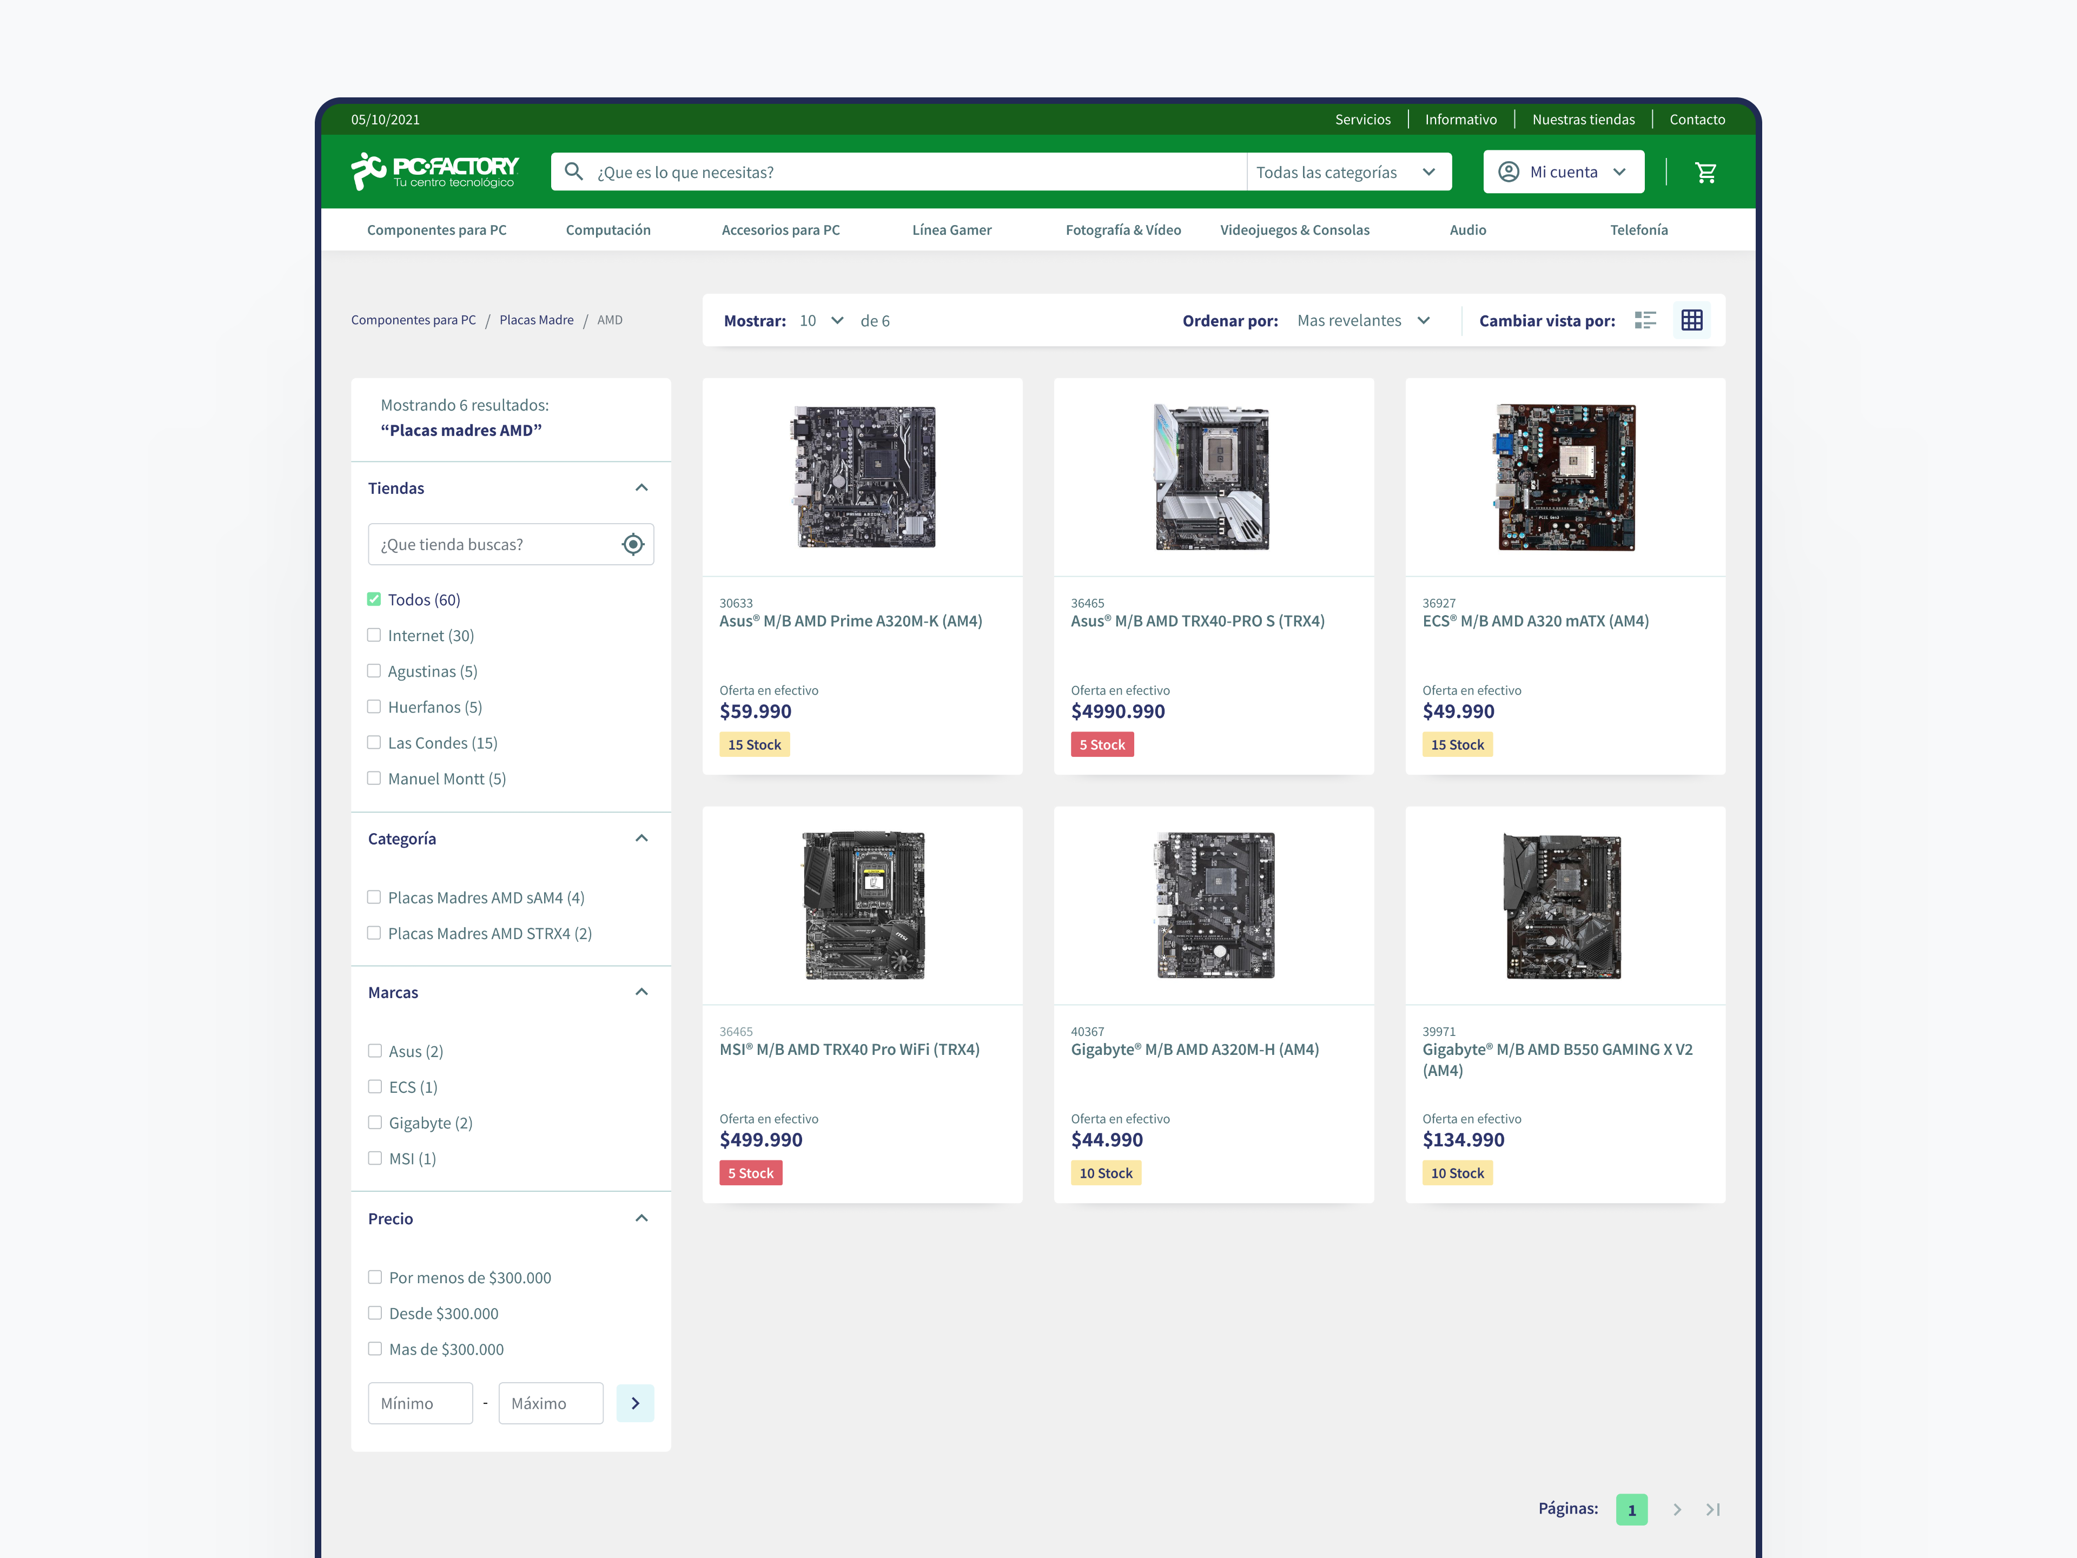Check the Asus (2) brand filter
This screenshot has height=1558, width=2077.
click(x=375, y=1051)
